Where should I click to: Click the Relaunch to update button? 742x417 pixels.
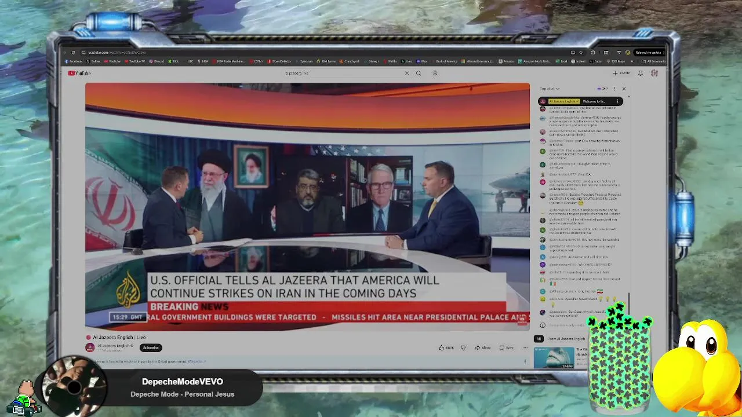[650, 53]
